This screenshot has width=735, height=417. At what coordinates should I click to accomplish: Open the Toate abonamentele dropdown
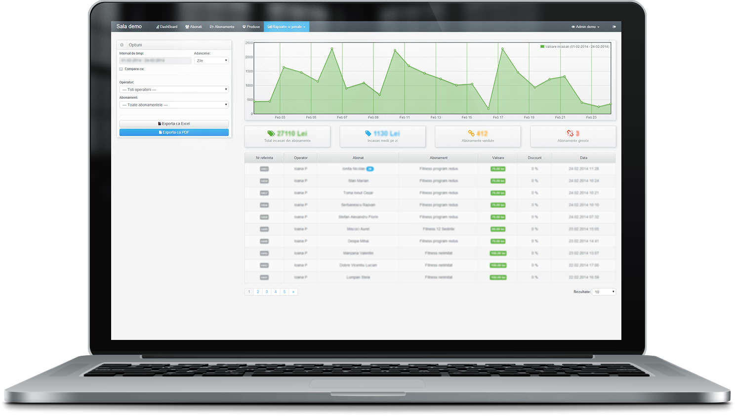click(174, 105)
